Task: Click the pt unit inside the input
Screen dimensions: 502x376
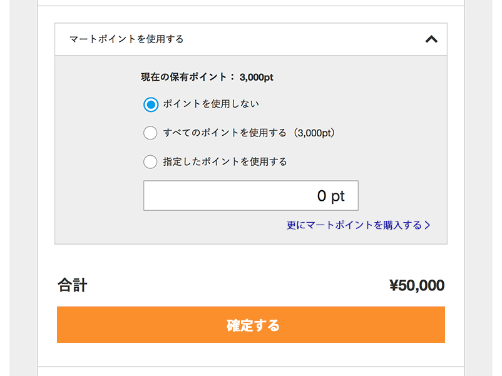Action: click(338, 196)
